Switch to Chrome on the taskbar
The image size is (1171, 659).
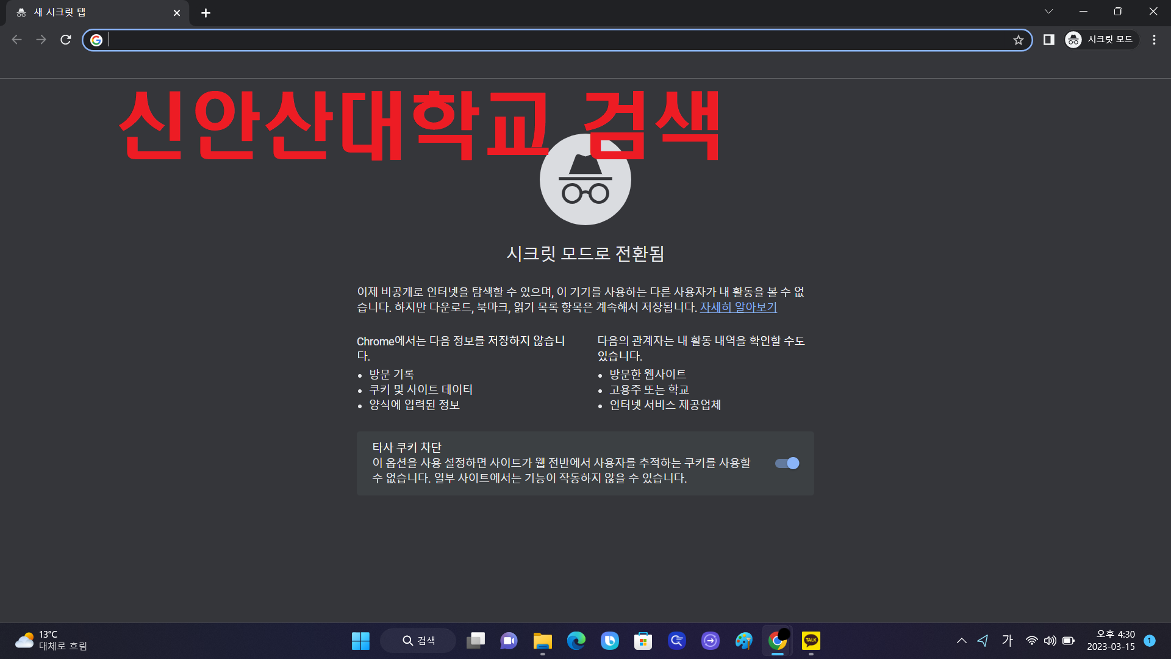coord(777,641)
